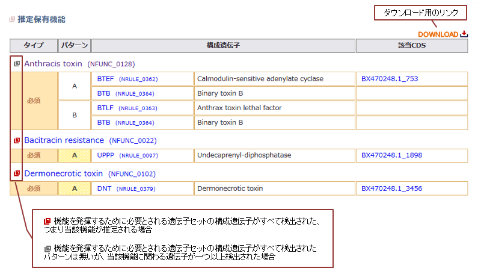Image resolution: width=481 pixels, height=277 pixels.
Task: Open the BTEF gene link
Action: pyautogui.click(x=106, y=79)
